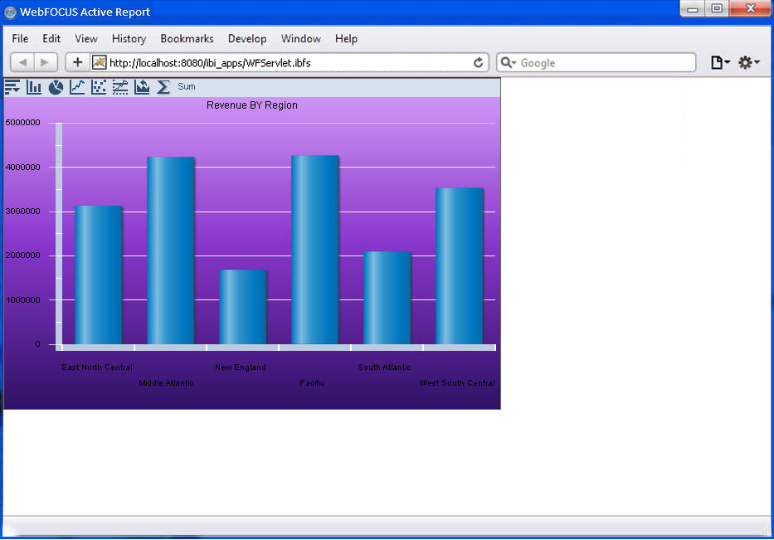
Task: Click the WebFOCUS Active Report window title
Action: click(x=85, y=12)
